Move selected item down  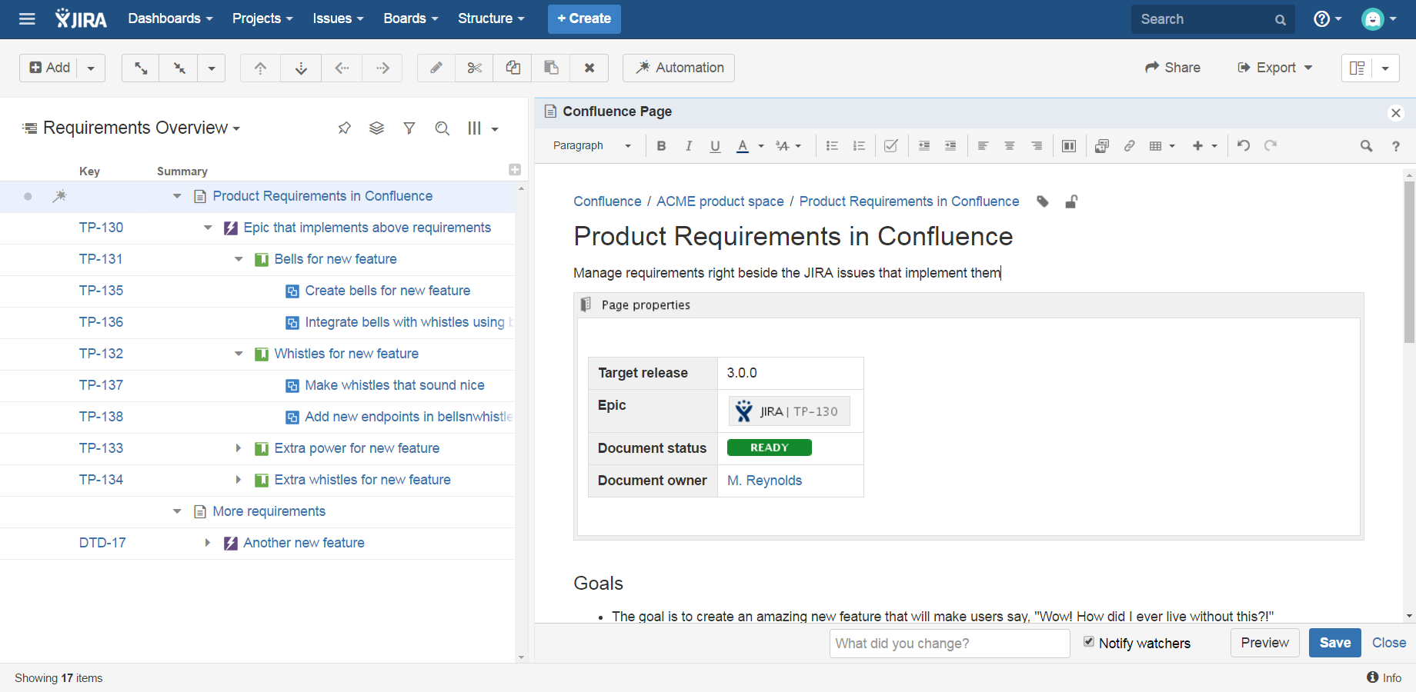point(301,68)
